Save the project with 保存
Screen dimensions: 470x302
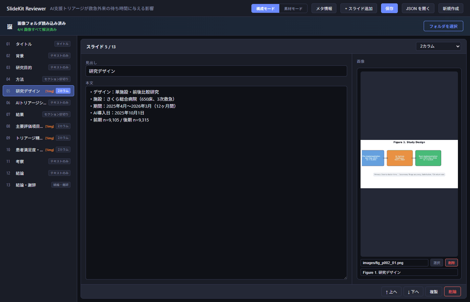389,8
